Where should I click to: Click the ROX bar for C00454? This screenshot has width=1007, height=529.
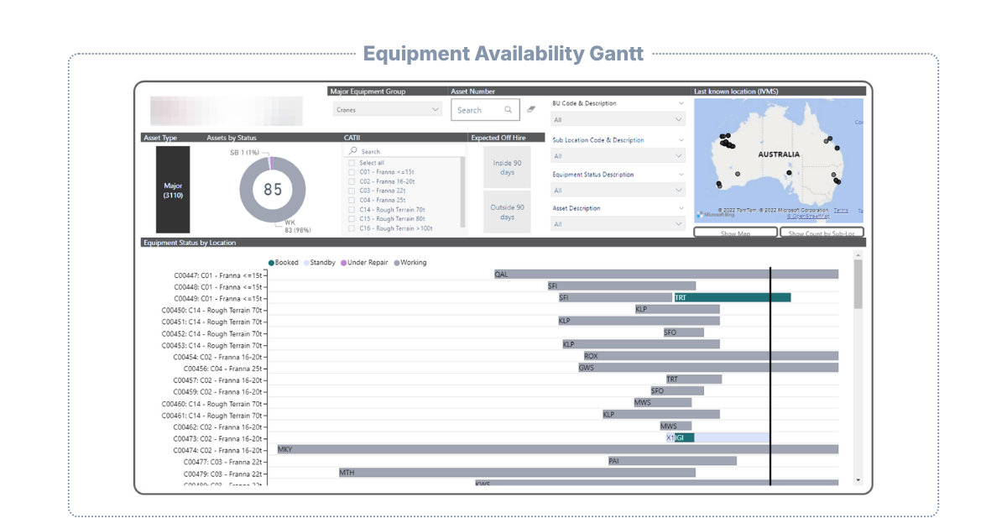(711, 356)
